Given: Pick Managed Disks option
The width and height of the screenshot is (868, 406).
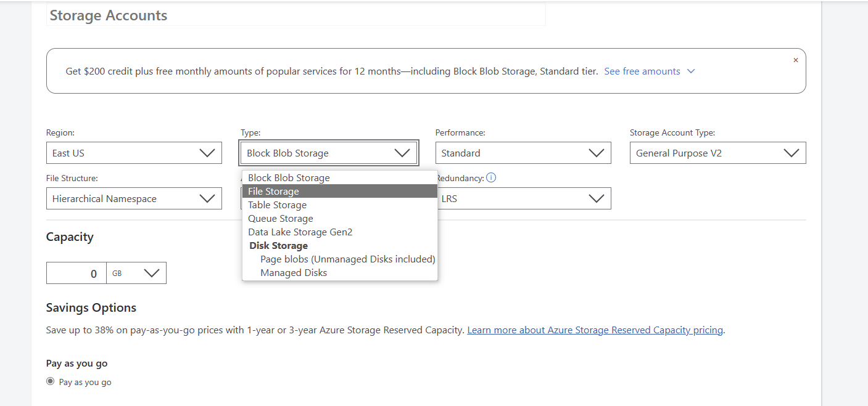Looking at the screenshot, I should (x=340, y=273).
